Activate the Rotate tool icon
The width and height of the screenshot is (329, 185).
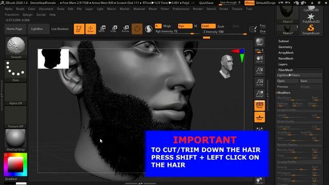pyautogui.click(x=125, y=29)
